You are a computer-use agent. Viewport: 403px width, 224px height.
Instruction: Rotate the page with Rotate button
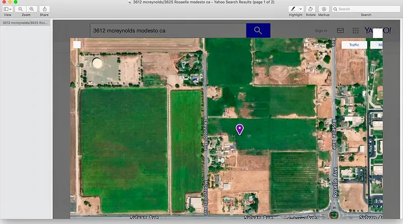pyautogui.click(x=310, y=9)
